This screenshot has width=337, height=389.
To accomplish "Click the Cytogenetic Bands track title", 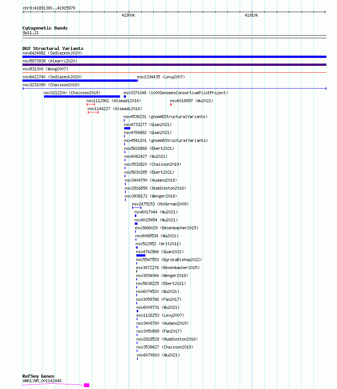I will pyautogui.click(x=45, y=28).
